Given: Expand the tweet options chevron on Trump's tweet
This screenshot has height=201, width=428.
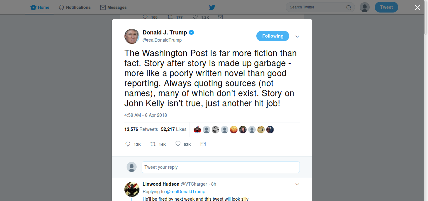Looking at the screenshot, I should [x=297, y=36].
